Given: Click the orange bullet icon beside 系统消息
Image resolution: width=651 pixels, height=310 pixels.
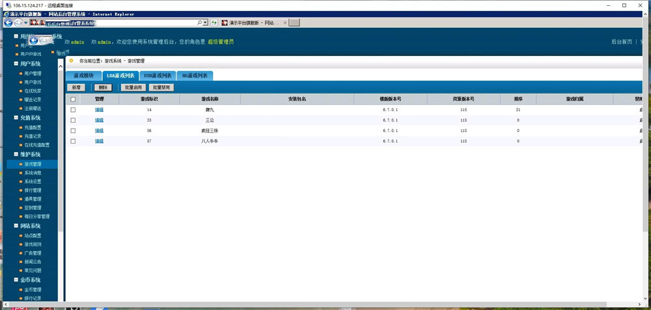Looking at the screenshot, I should [21, 173].
